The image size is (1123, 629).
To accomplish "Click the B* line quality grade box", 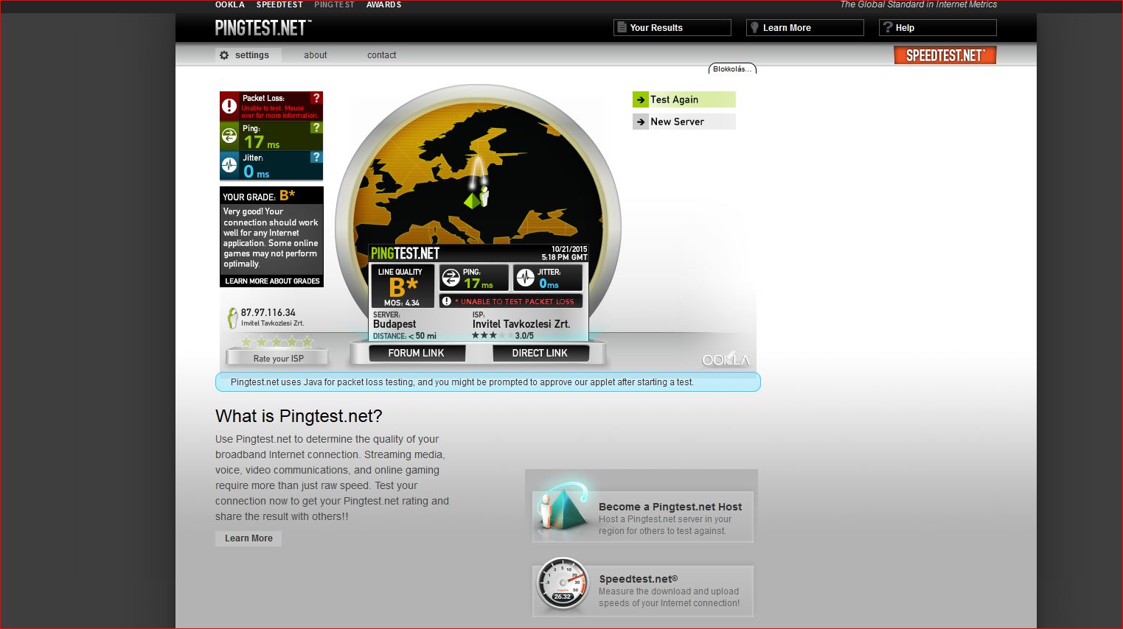I will 402,287.
